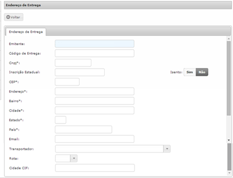The image size is (233, 178).
Task: Focus the Endereço text field
Action: (94, 91)
